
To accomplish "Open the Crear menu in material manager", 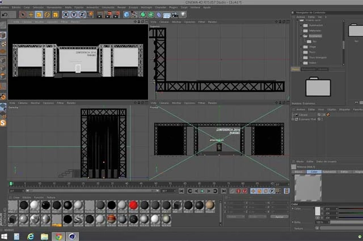I will point(16,197).
